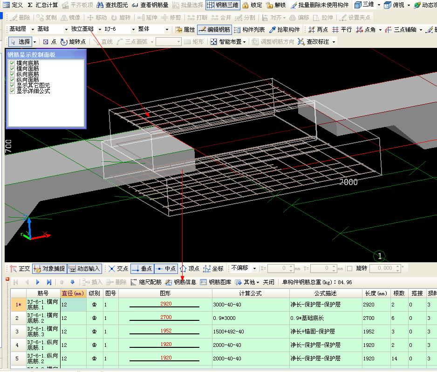The image size is (437, 372).
Task: Open 构件列表 component list
Action: [249, 29]
